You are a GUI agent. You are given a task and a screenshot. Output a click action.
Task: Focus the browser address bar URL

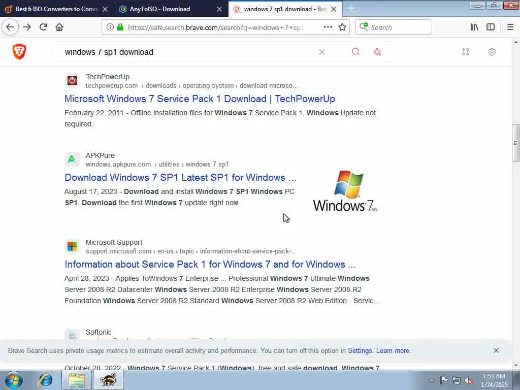(215, 27)
